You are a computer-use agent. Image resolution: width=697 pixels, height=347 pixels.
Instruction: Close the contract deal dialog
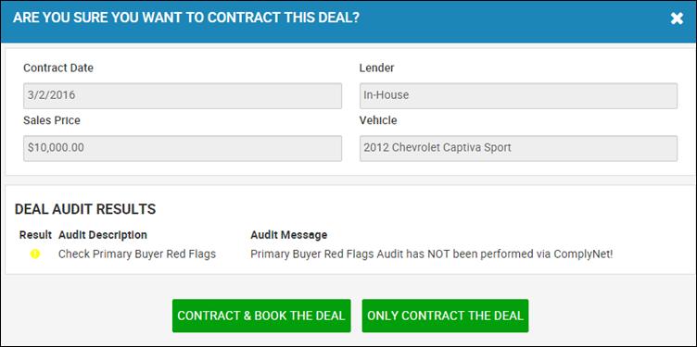coord(677,19)
